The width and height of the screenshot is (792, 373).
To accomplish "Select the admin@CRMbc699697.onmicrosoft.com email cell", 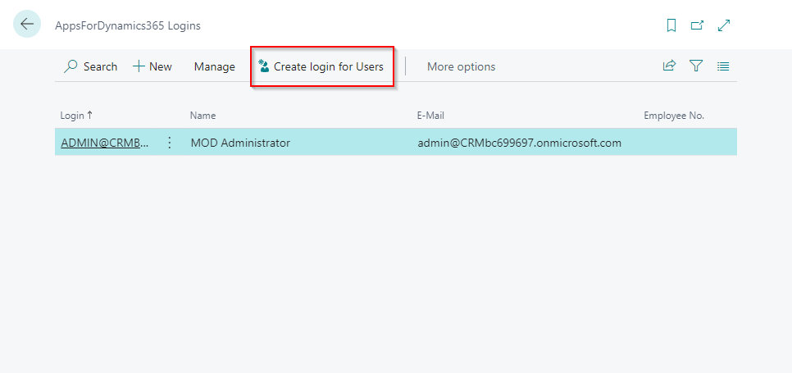I will 519,143.
